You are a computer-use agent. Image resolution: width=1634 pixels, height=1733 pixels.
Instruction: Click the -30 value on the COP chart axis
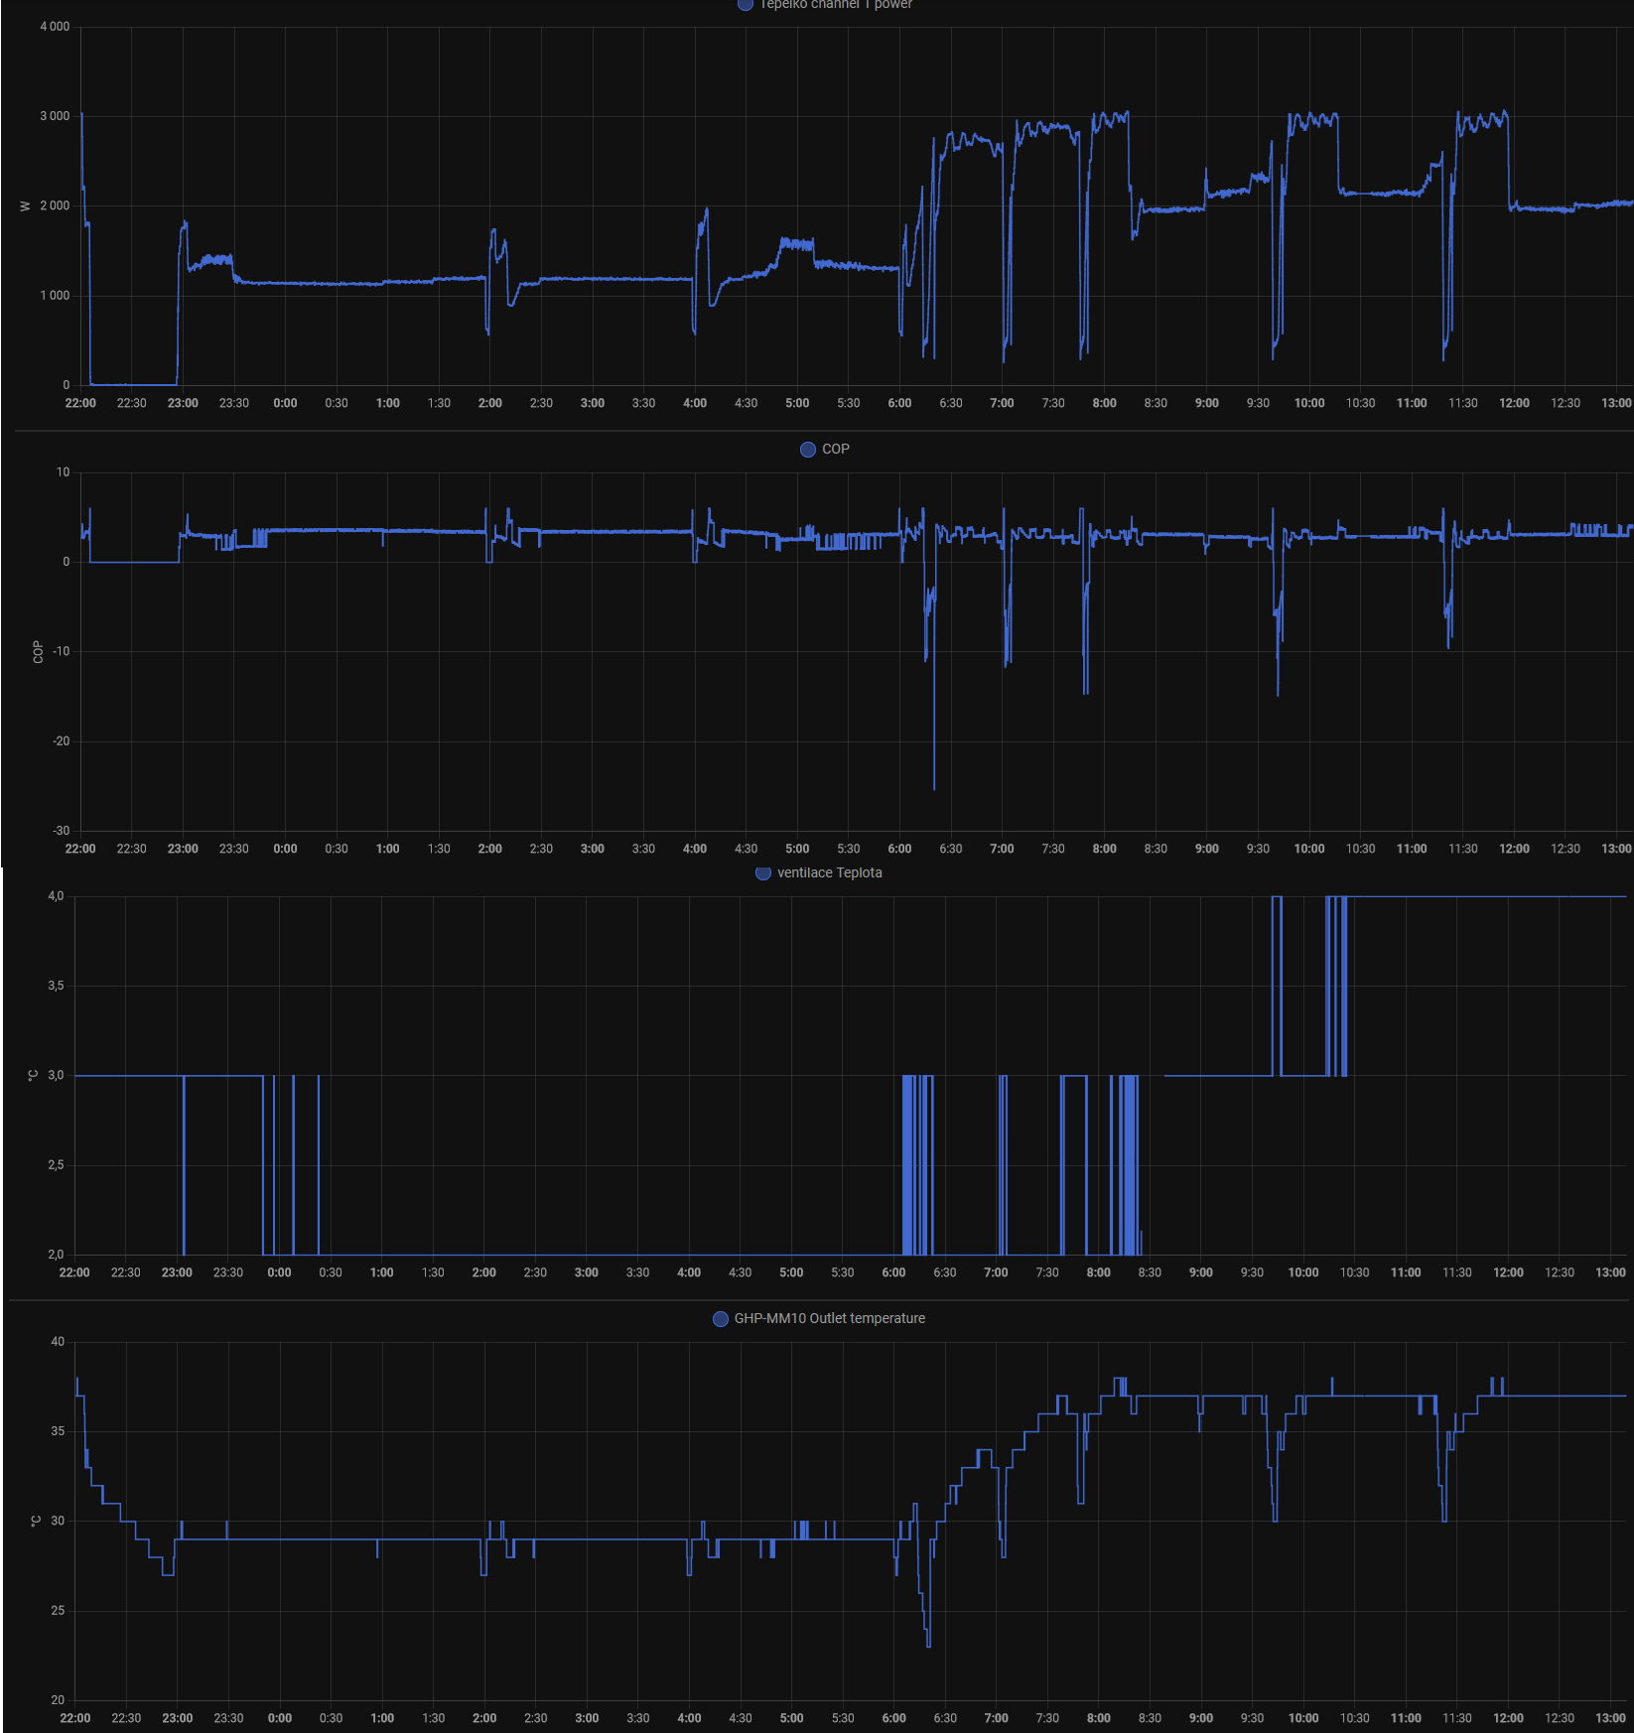61,831
